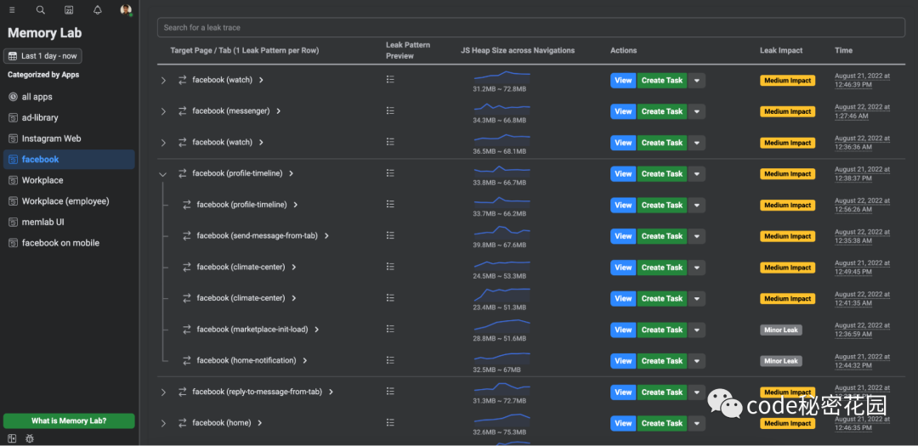Expand the facebook (watch) row with 31.2MB heap
This screenshot has height=446, width=918.
pos(163,80)
